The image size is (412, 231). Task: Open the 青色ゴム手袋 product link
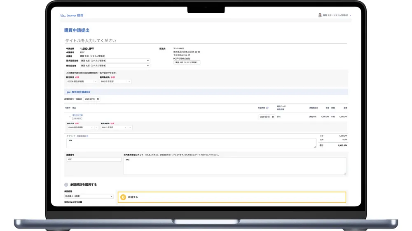77,115
